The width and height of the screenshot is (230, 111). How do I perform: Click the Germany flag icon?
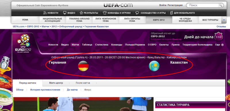pos(83,66)
